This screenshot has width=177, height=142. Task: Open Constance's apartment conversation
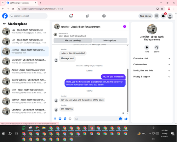25,111
